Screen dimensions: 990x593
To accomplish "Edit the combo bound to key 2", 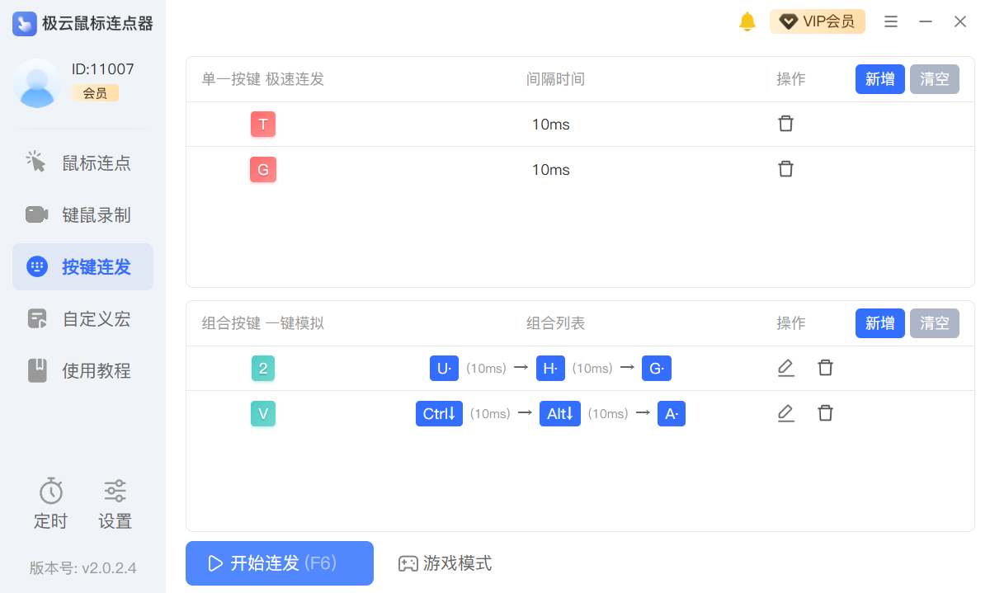I will 786,368.
